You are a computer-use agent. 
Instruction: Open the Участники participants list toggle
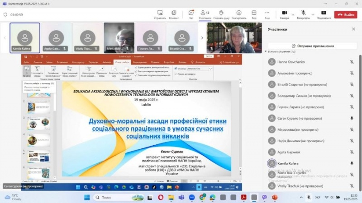coord(205,14)
